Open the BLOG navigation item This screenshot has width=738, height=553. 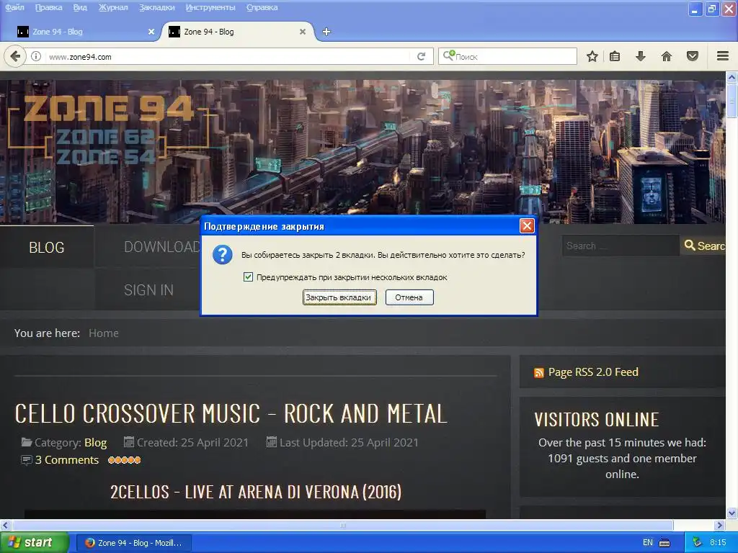click(47, 248)
